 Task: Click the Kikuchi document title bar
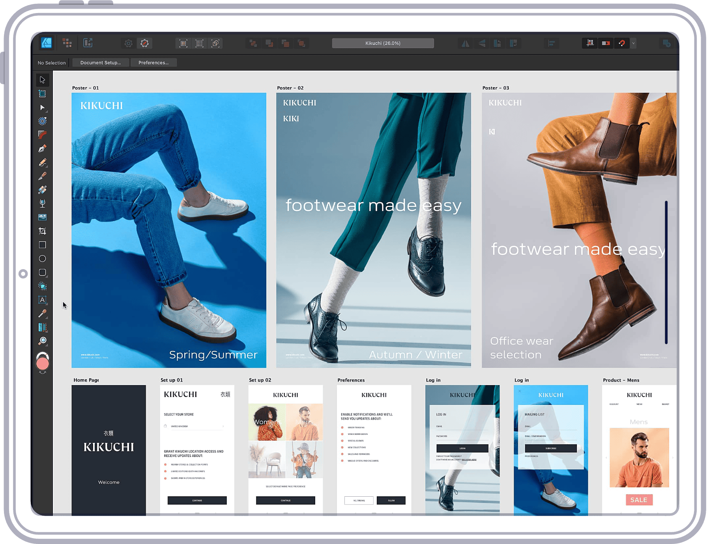click(x=382, y=43)
